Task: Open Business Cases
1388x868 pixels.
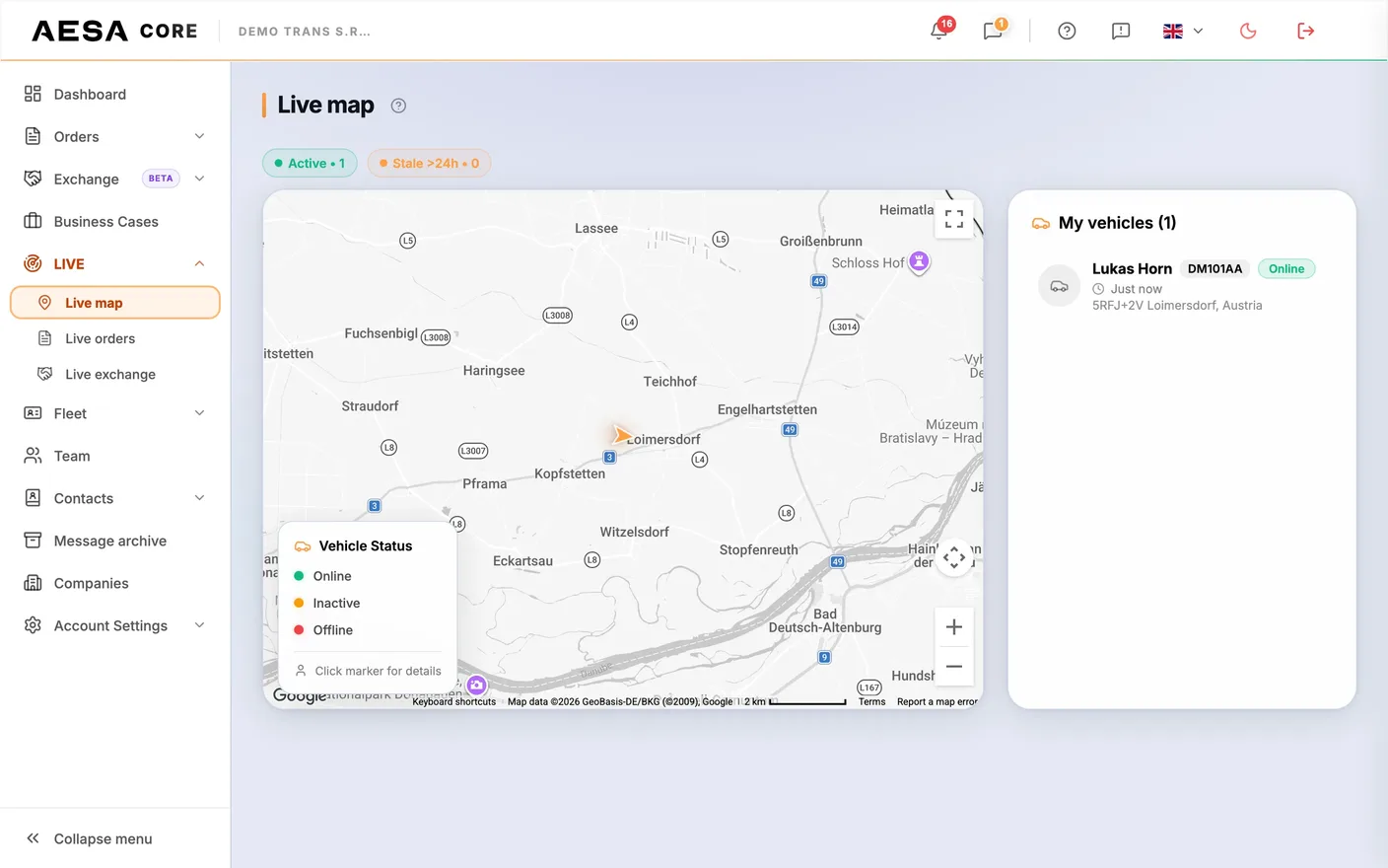Action: [115, 221]
